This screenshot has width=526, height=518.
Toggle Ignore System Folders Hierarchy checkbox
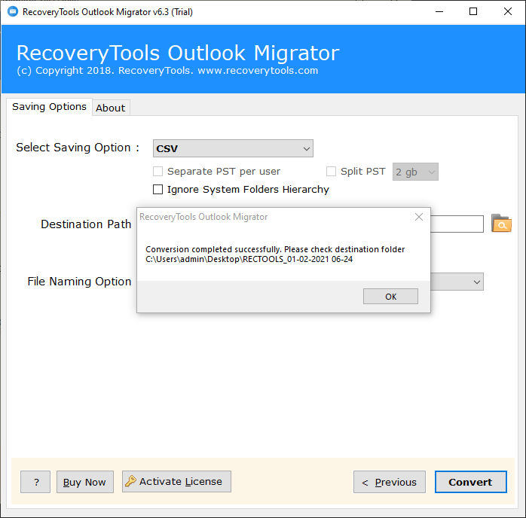158,189
